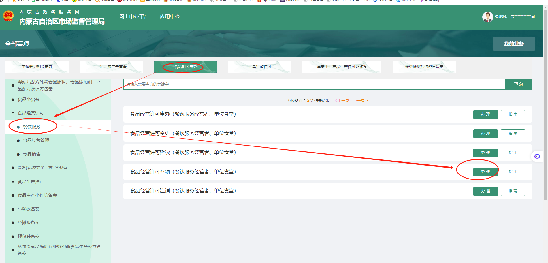Click 办理 for 食品经营许可补领
The image size is (548, 263).
click(485, 172)
